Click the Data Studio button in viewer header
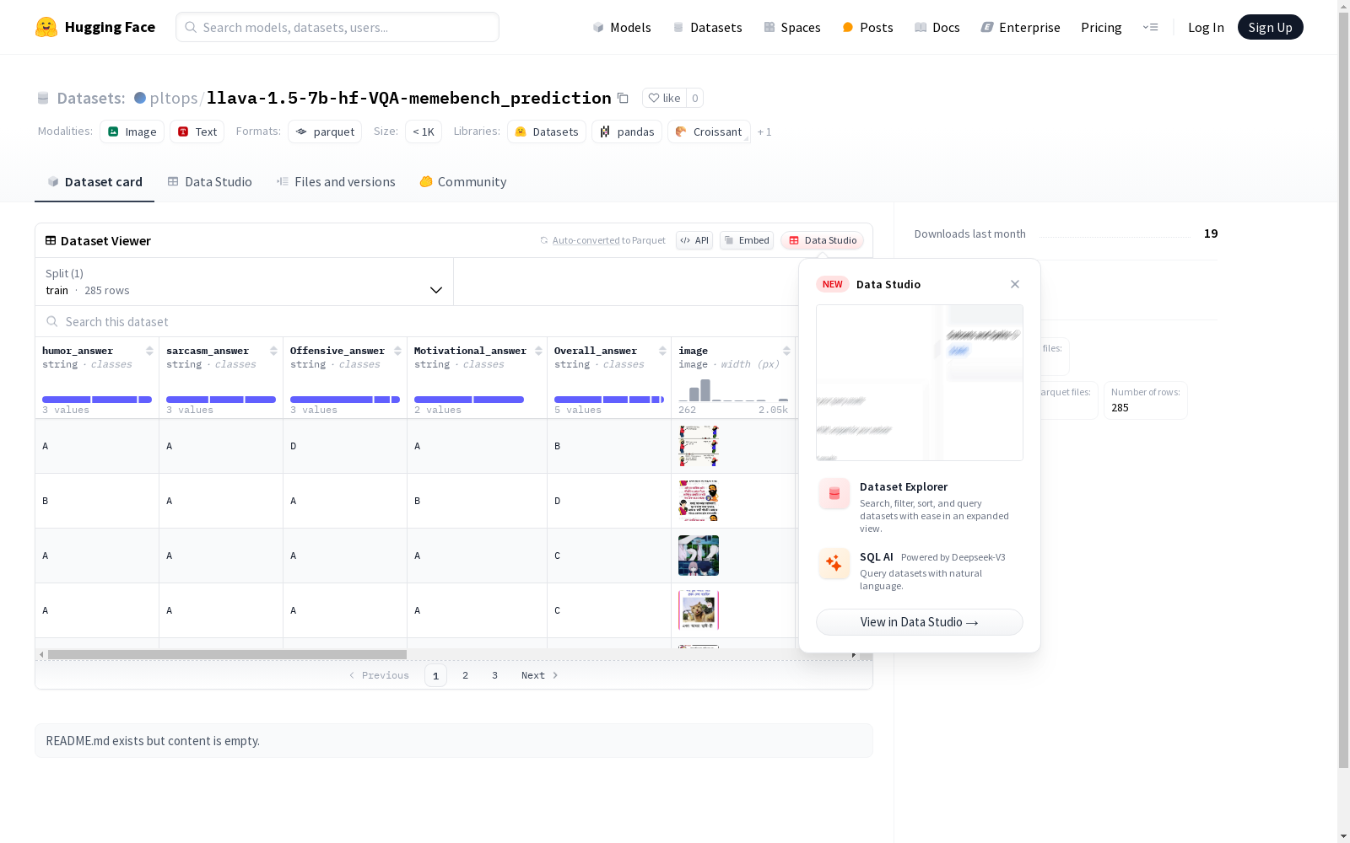This screenshot has width=1350, height=843. pos(823,240)
